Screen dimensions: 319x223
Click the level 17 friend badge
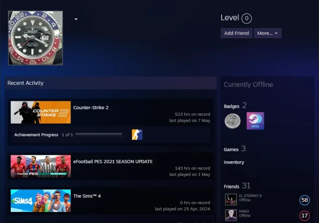(x=305, y=216)
